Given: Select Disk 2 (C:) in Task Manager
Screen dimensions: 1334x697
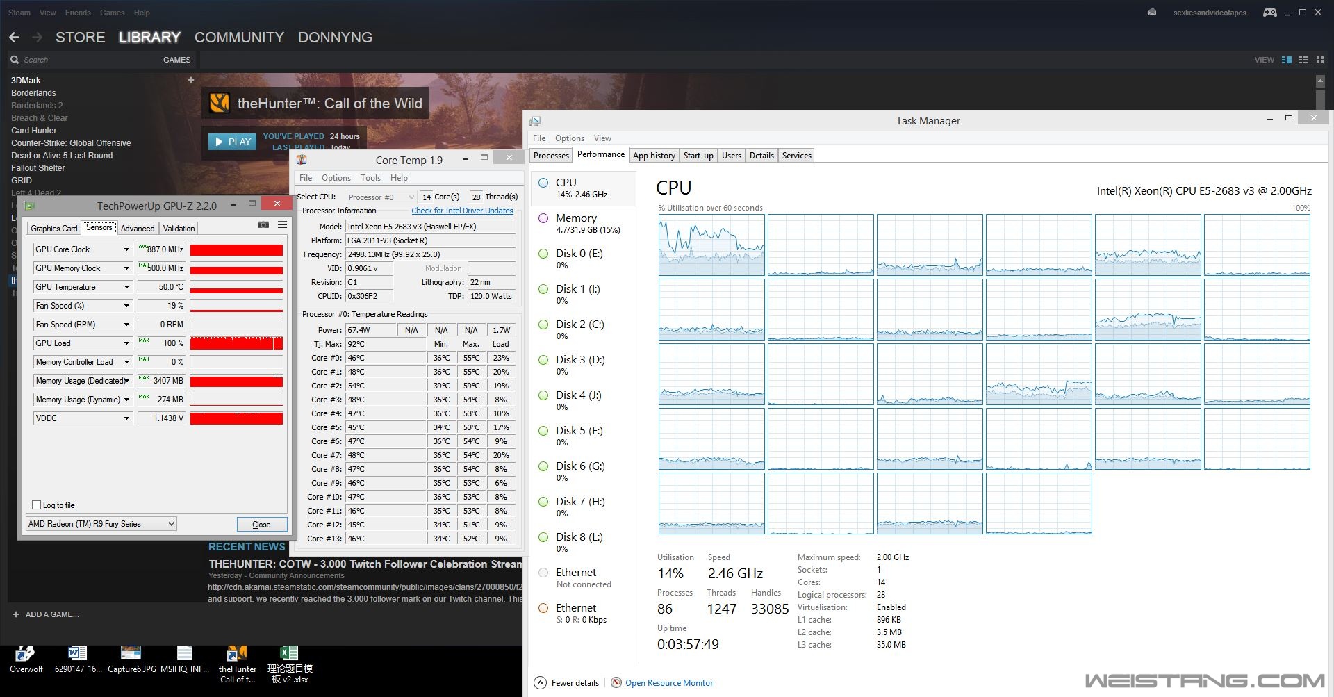Looking at the screenshot, I should [584, 330].
